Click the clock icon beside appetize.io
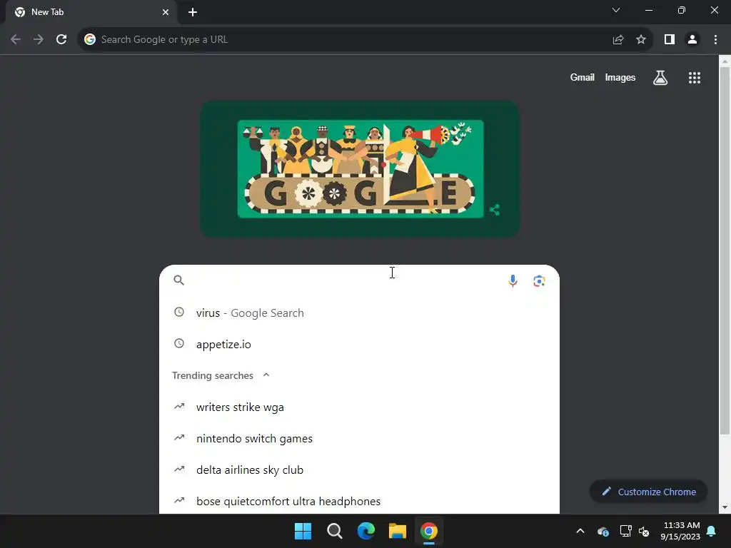 (179, 343)
